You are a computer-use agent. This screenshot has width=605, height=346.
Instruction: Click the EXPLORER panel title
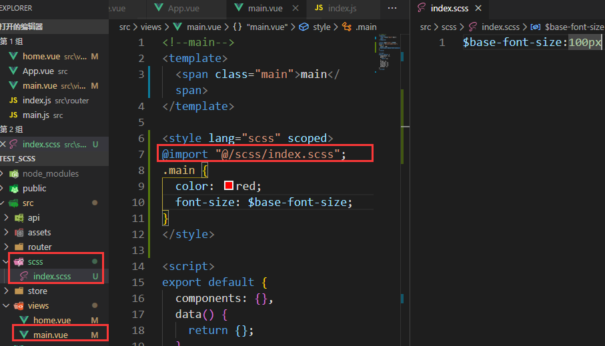coord(16,8)
